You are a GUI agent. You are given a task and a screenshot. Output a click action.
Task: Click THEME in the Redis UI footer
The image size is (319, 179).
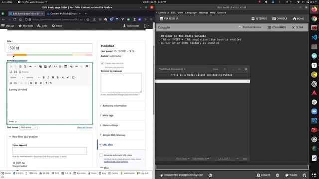(291, 175)
